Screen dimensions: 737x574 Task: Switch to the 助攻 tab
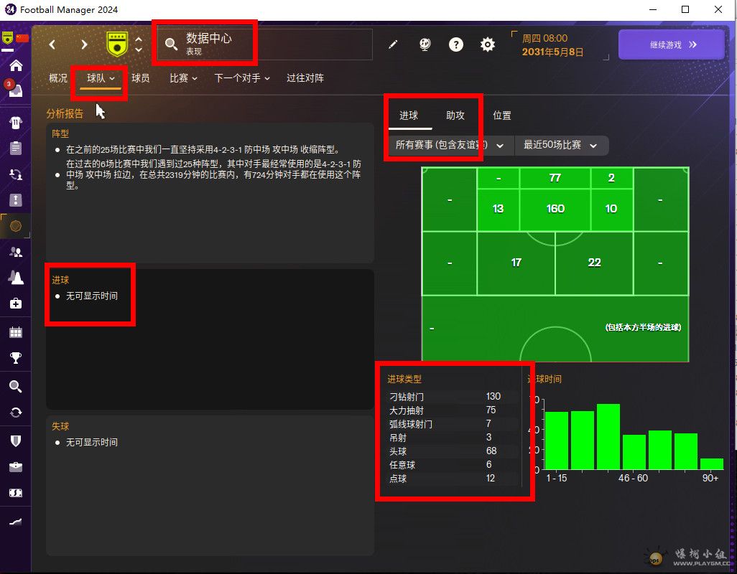point(455,116)
